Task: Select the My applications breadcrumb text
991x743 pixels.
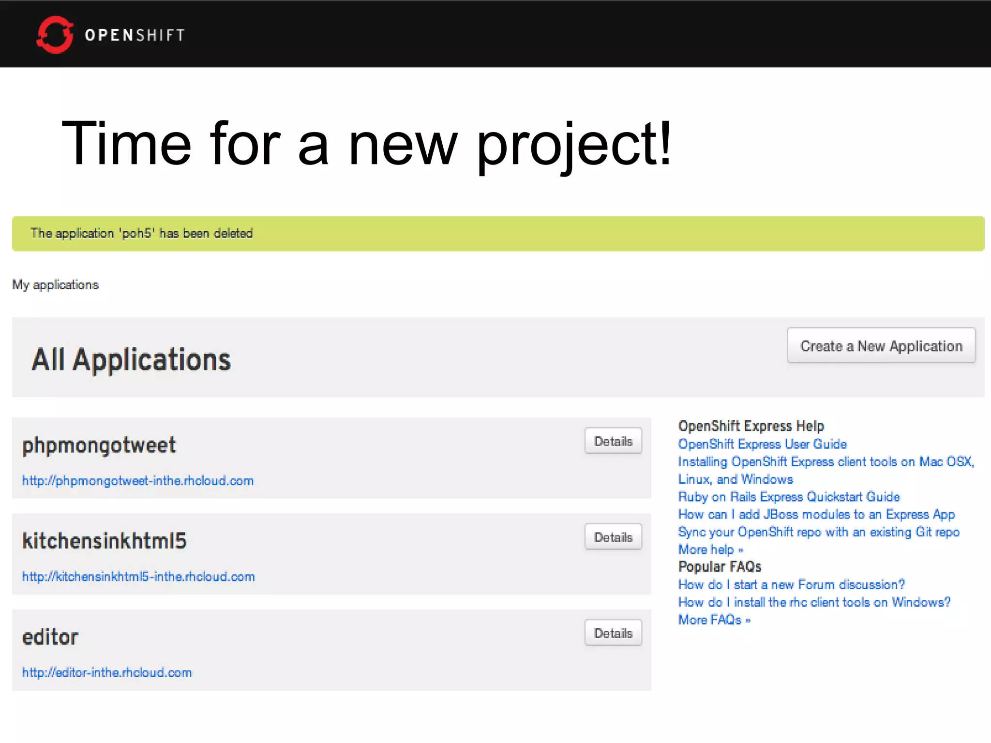Action: (56, 285)
